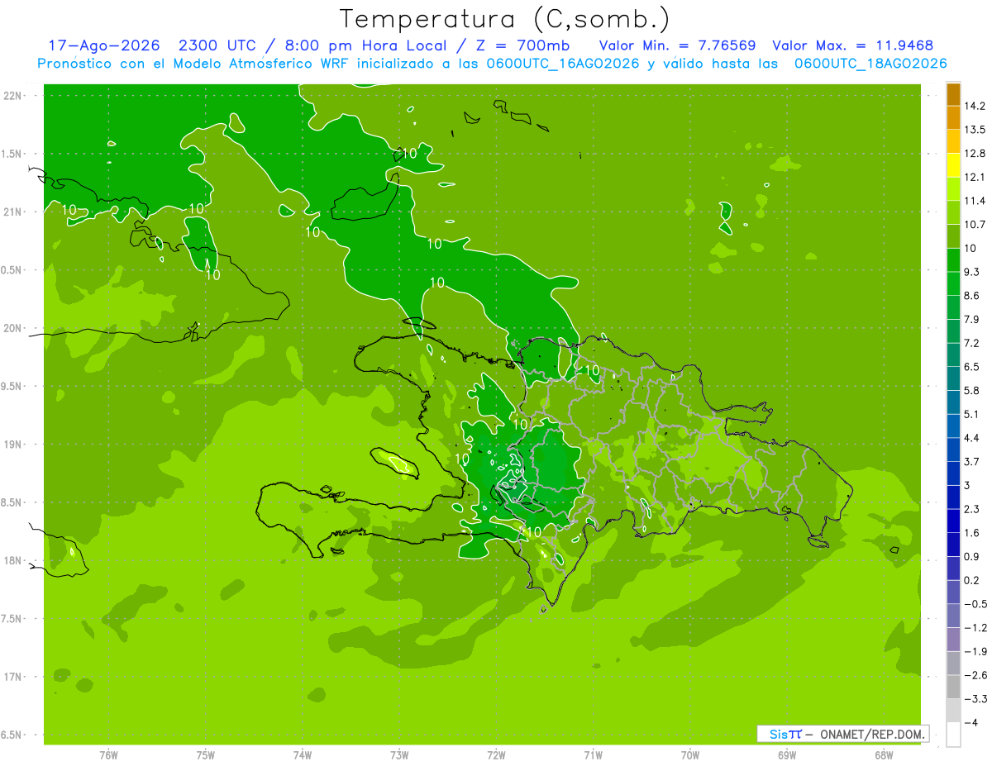Click the 'SisPI – ONAMET/REP.DOM.' credit label

[843, 734]
